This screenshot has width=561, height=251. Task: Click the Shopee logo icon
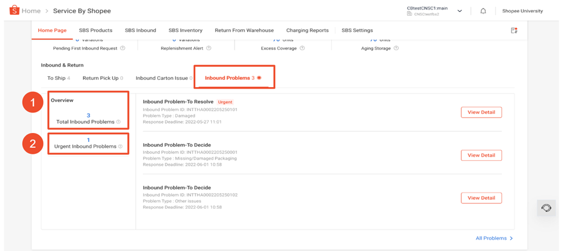pos(14,10)
